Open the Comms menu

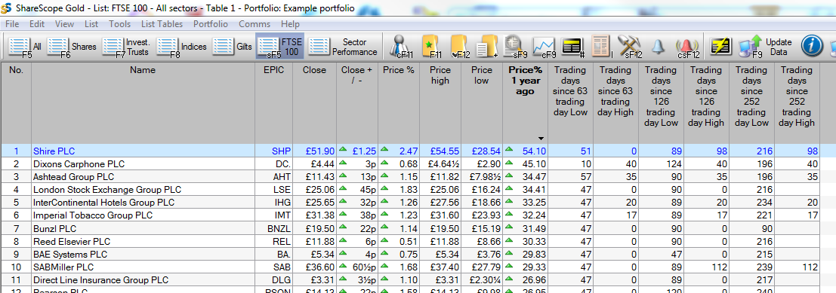click(x=255, y=24)
